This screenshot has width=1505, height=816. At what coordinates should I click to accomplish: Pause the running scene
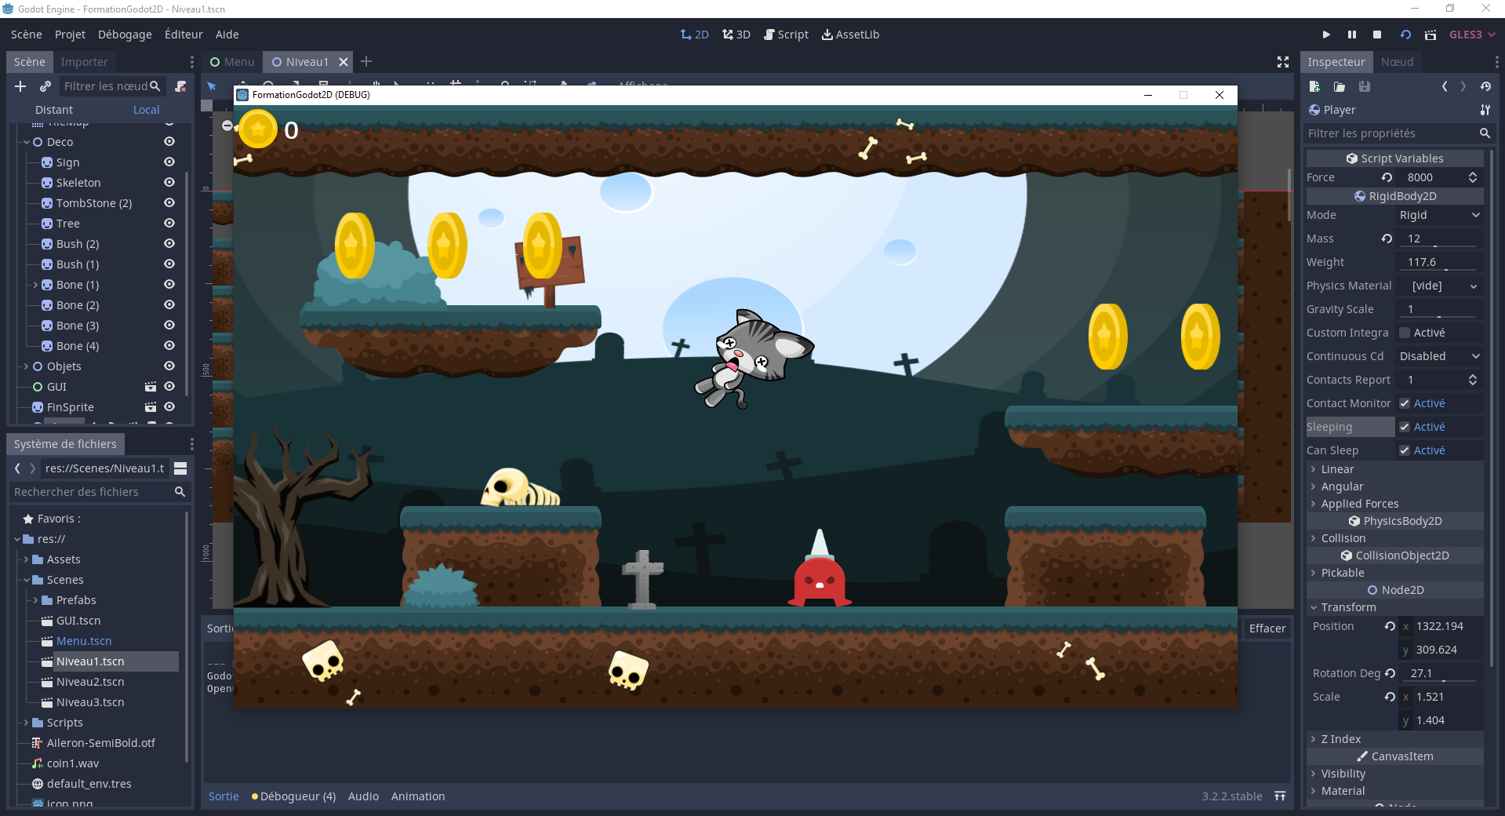coord(1352,35)
